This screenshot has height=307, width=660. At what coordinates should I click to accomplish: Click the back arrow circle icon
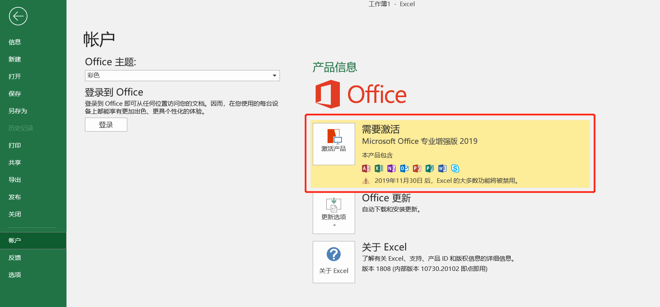(18, 16)
